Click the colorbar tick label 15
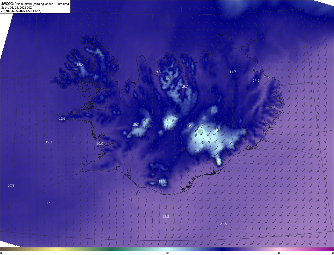Viewport: 334px width, 255px height. 223,253
